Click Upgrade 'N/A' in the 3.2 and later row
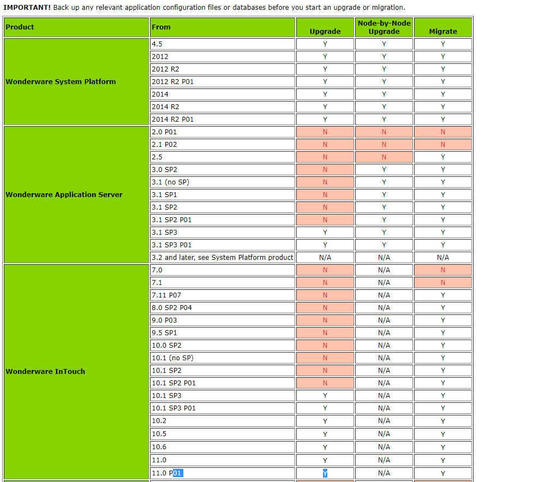The image size is (533, 482). pos(325,258)
